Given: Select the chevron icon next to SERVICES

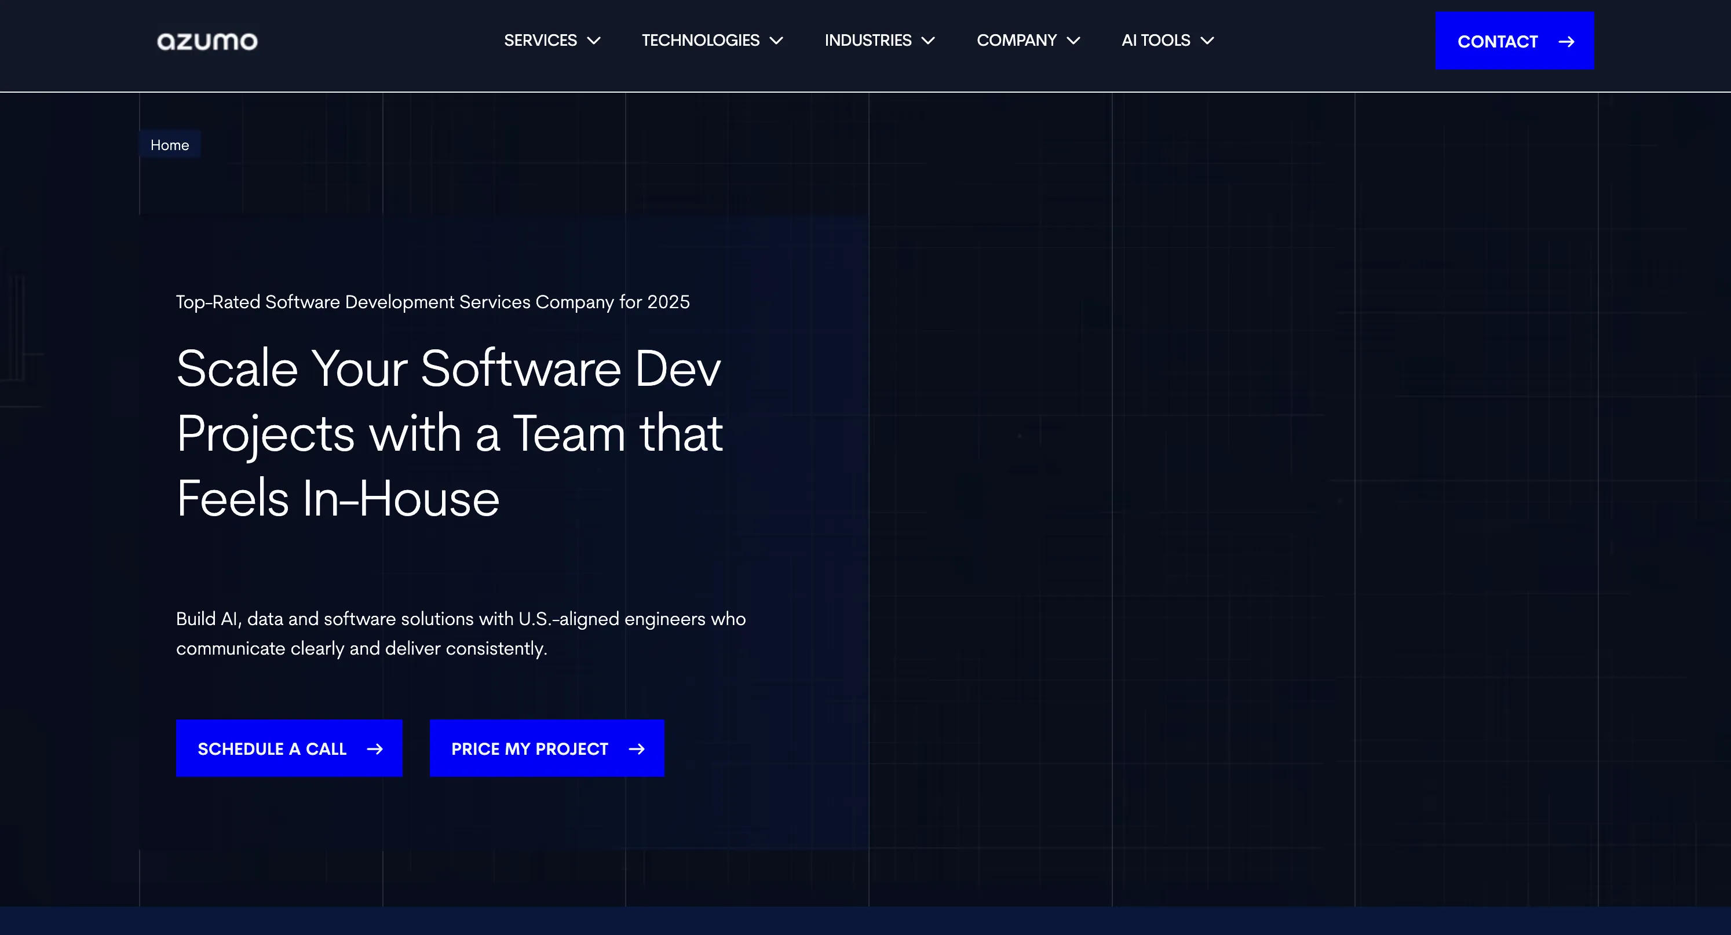Looking at the screenshot, I should coord(594,41).
